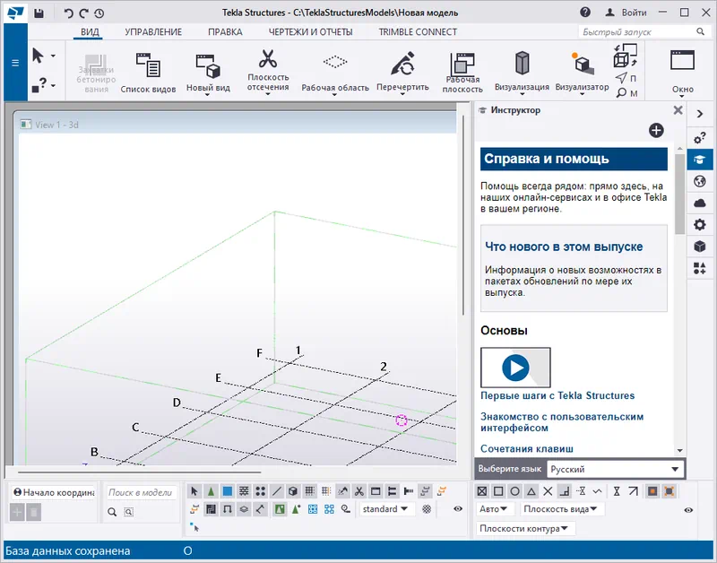Open Русский language dropdown

click(615, 469)
